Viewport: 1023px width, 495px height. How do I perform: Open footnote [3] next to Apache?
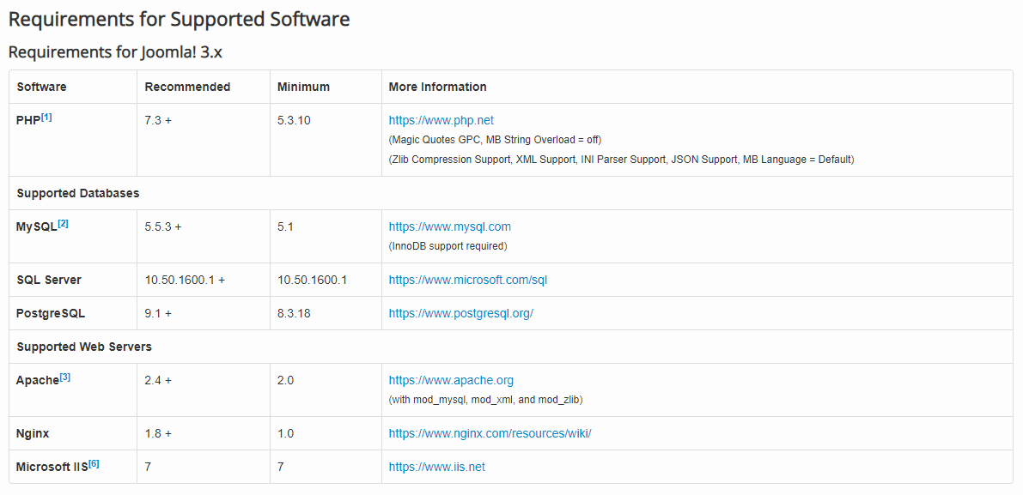click(65, 377)
